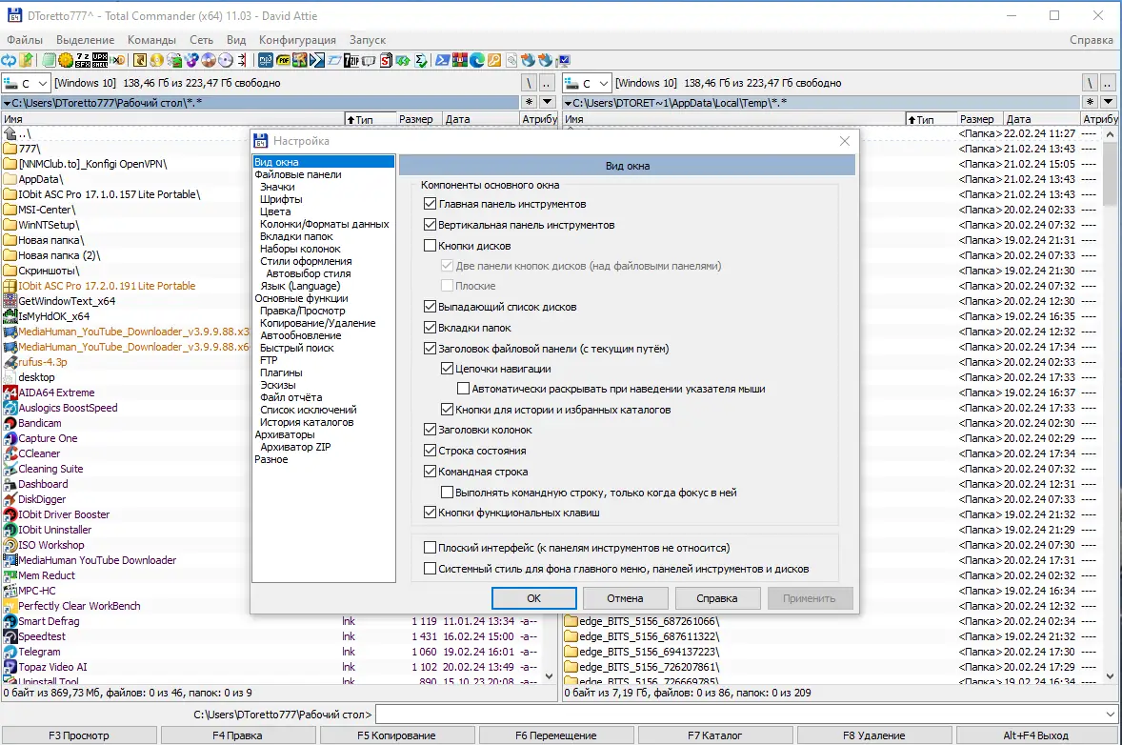This screenshot has height=745, width=1122.
Task: Launch the 7-Zip toolbar icon
Action: (351, 60)
